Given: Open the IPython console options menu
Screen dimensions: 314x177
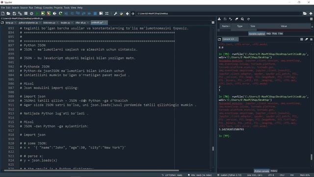Looking at the screenshot, I should 311,39.
